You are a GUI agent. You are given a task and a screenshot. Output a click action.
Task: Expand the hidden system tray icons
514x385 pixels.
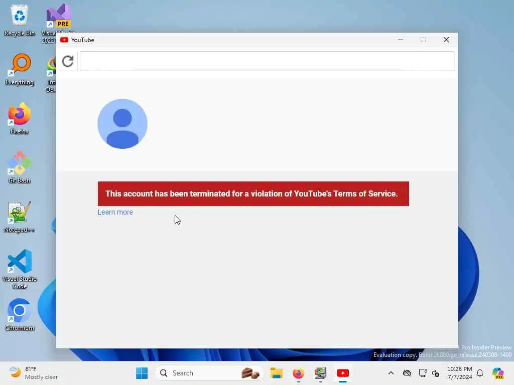pyautogui.click(x=391, y=373)
